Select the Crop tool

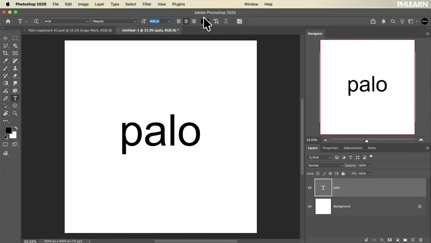(5, 53)
